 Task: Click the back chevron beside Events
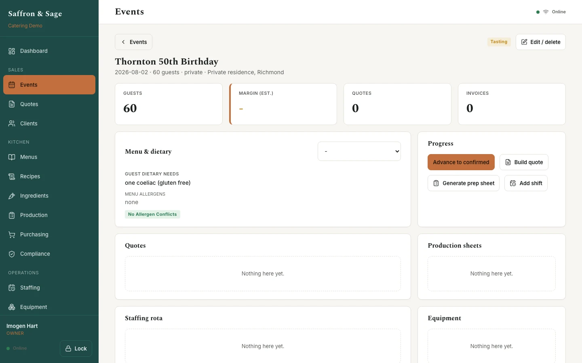coord(123,42)
